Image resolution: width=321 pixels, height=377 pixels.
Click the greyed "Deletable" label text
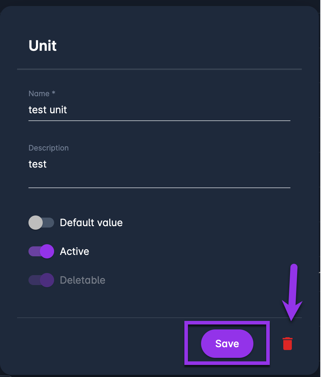[x=83, y=280]
